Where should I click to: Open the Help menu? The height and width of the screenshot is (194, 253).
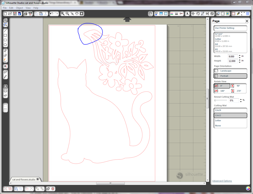click(x=36, y=8)
